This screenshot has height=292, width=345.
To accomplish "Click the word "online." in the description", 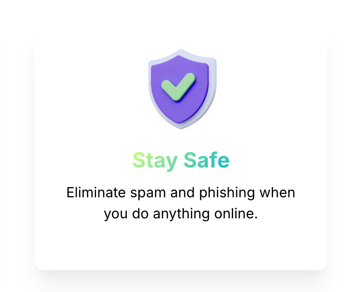I will pyautogui.click(x=236, y=214).
